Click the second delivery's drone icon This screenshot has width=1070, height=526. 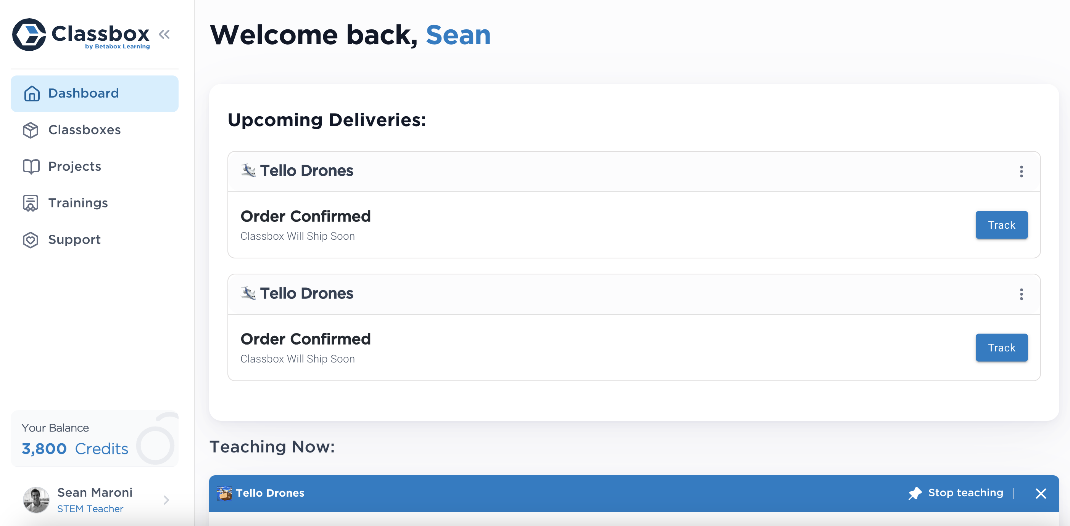coord(248,293)
